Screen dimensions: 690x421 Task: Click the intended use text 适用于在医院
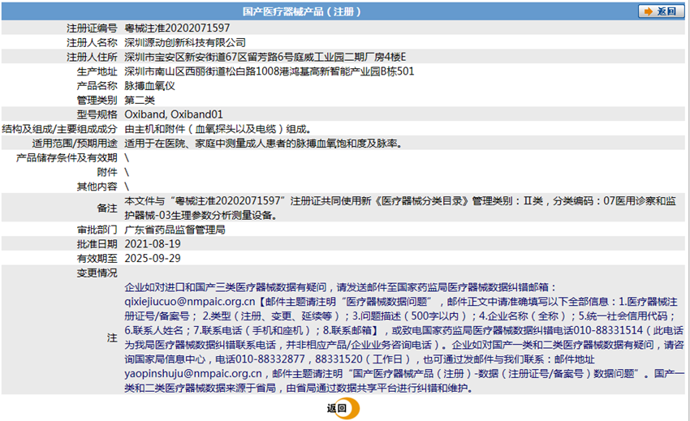click(263, 144)
